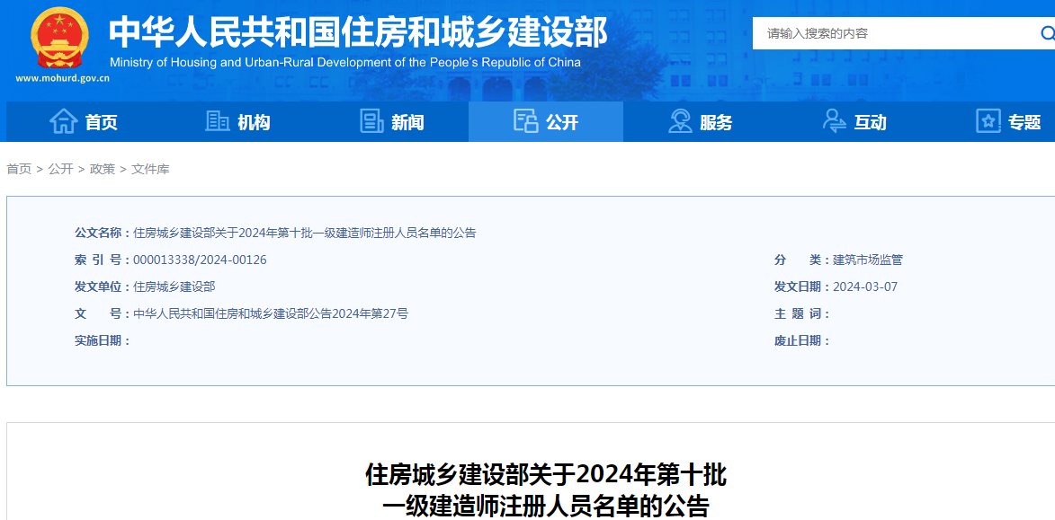Click document number 中华人民共和国住房和城乡建设部公告2024年第27号

271,313
